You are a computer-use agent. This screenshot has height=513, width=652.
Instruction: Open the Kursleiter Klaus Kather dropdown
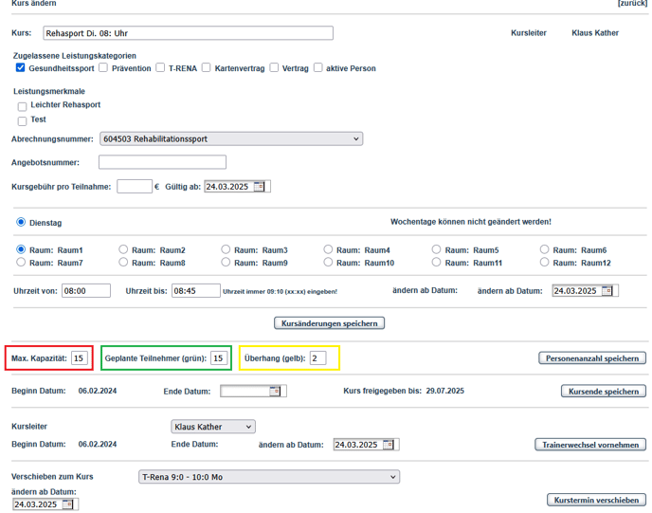point(212,427)
